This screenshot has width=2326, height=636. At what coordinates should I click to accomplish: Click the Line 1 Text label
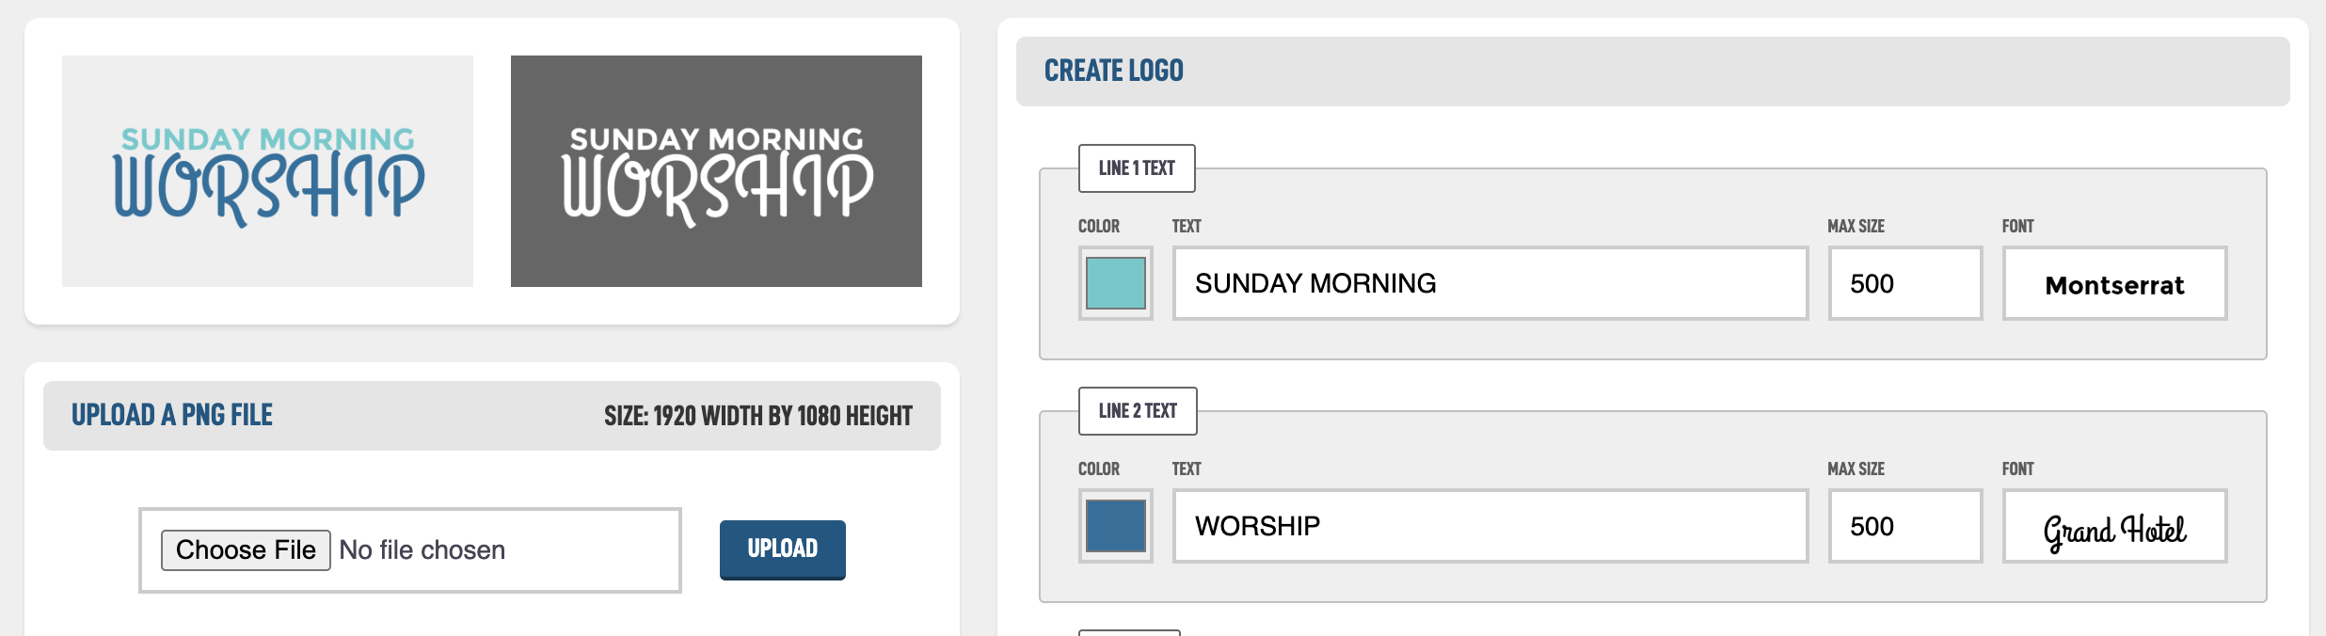point(1137,168)
